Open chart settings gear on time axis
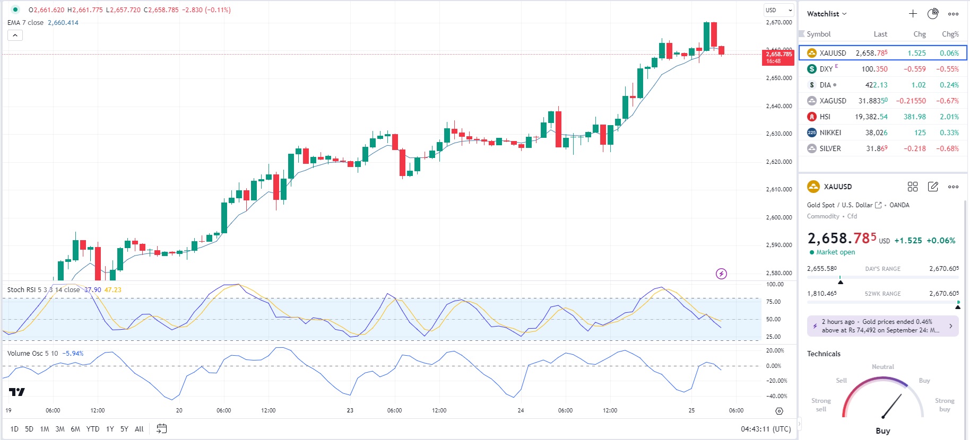The width and height of the screenshot is (970, 440). (779, 411)
